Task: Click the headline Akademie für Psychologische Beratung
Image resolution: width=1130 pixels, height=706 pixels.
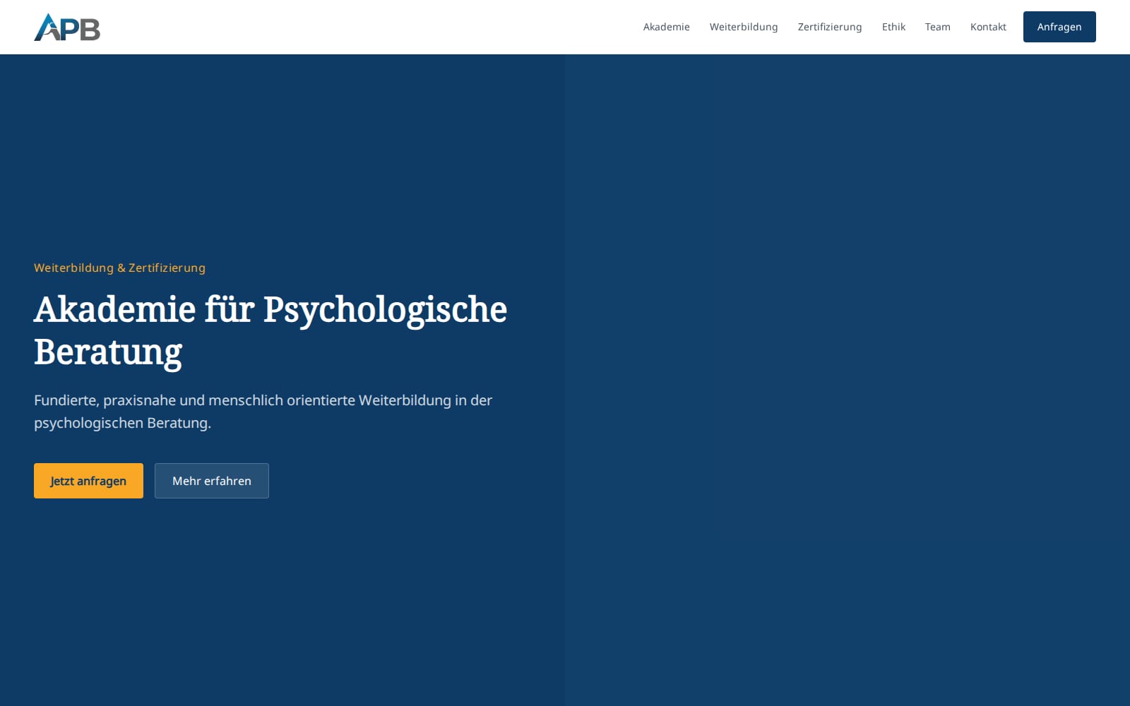Action: (x=270, y=330)
